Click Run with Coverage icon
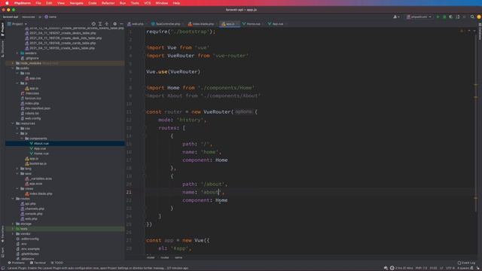 [x=451, y=17]
